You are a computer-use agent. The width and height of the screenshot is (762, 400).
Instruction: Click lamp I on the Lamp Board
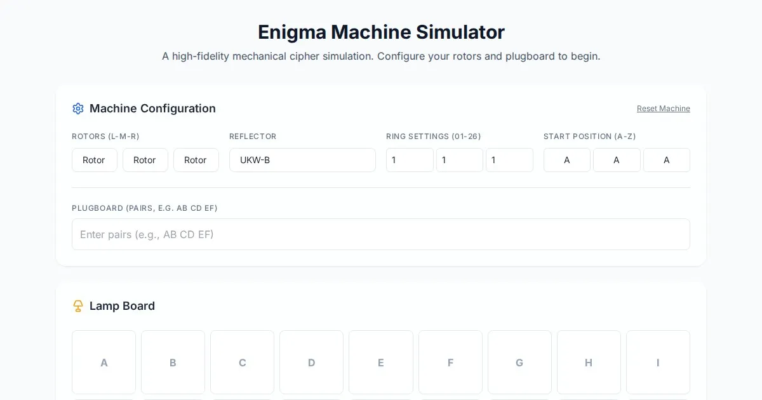(x=658, y=363)
